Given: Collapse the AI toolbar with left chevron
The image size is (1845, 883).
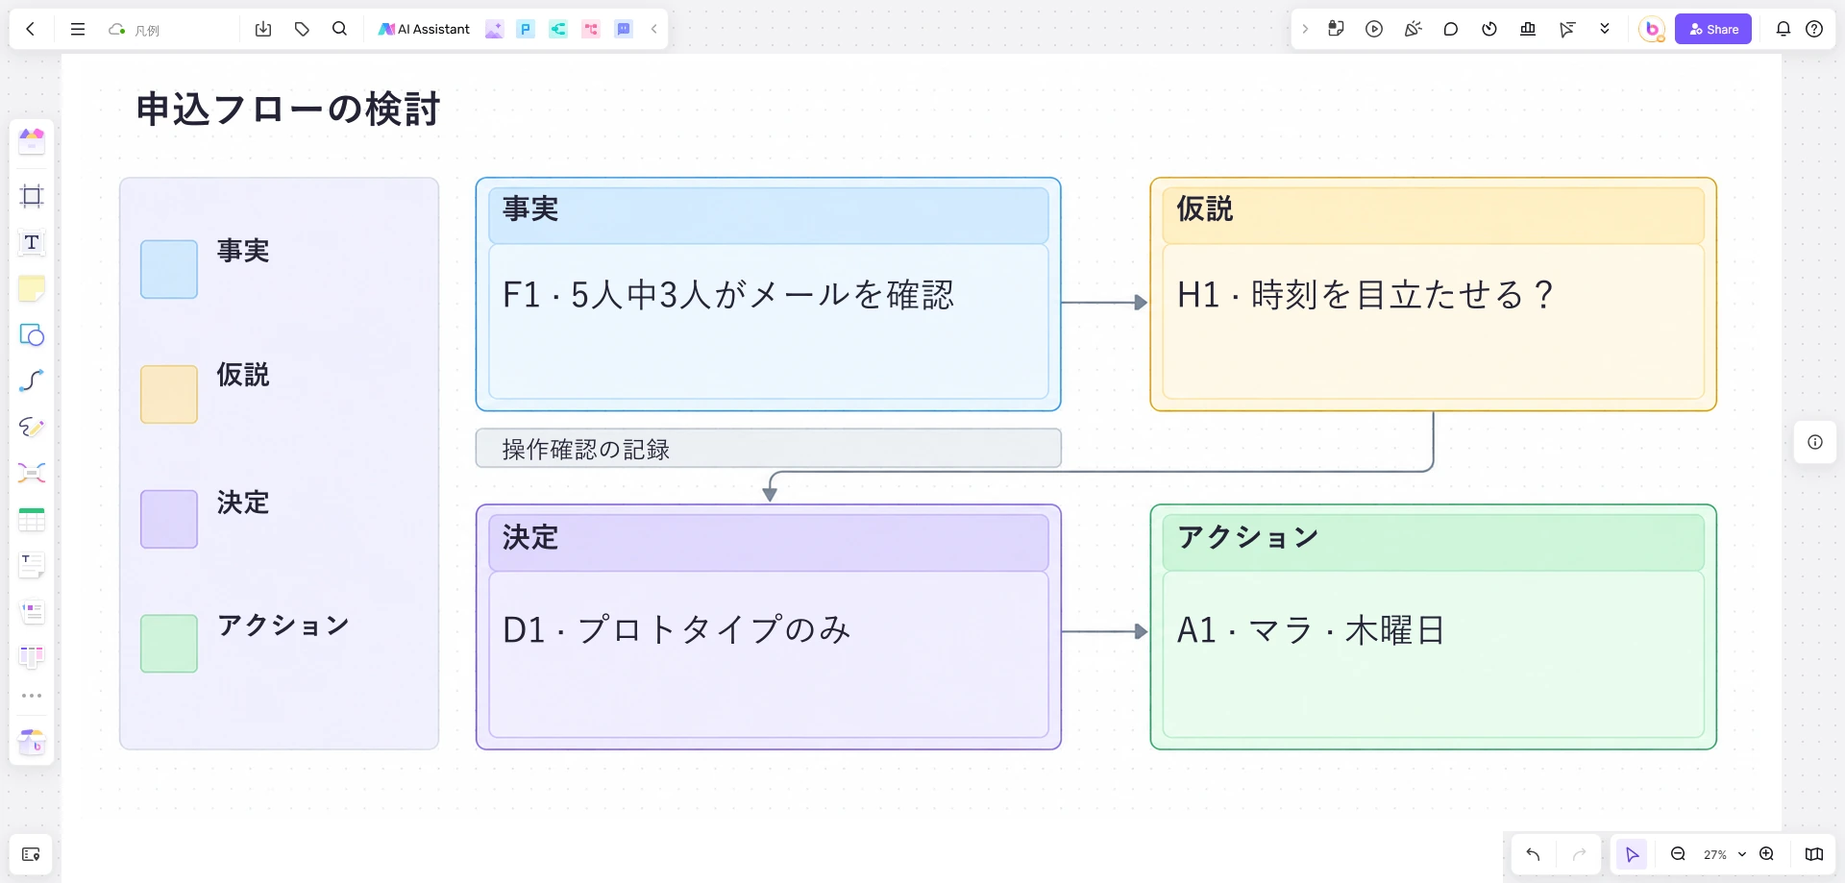Looking at the screenshot, I should [654, 29].
